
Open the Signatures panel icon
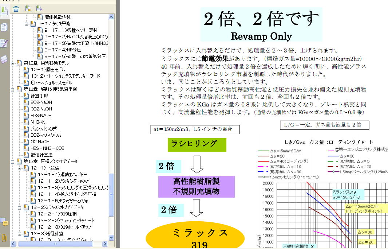(x=4, y=43)
